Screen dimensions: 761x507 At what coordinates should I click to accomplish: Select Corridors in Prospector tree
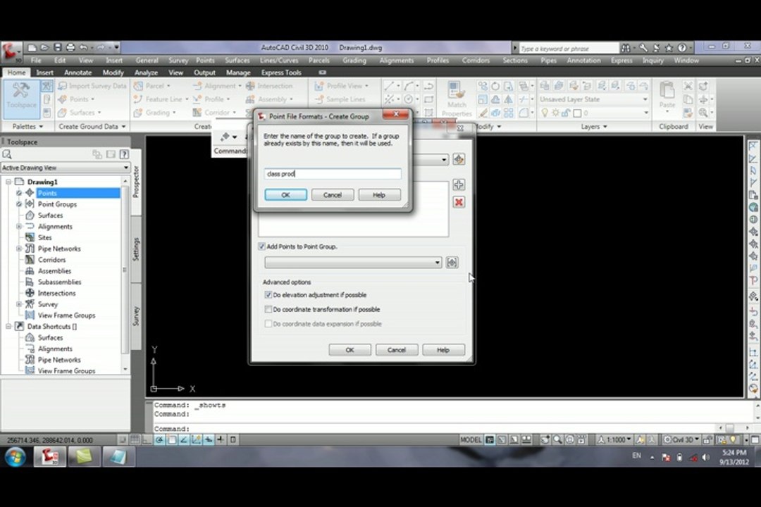click(51, 260)
